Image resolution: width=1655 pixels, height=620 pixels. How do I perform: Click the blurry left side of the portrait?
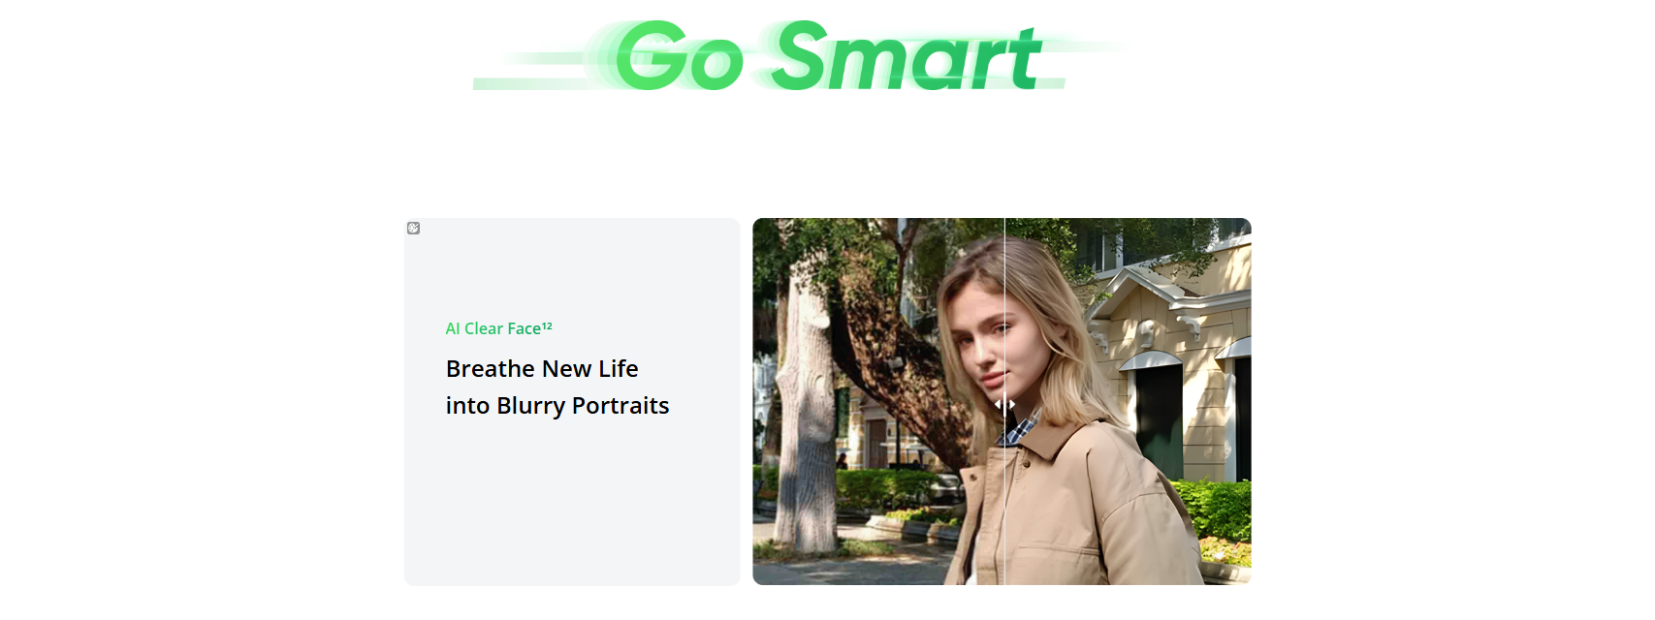[x=878, y=401]
